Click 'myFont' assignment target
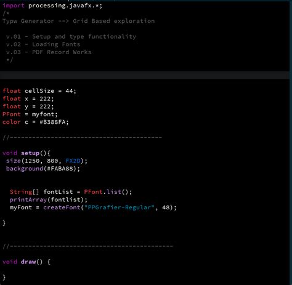 (x=21, y=207)
